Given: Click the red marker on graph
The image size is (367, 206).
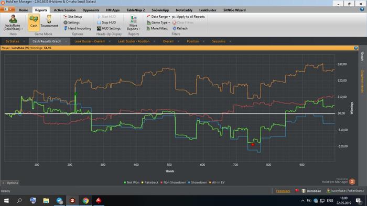Looking at the screenshot, I should click(253, 145).
